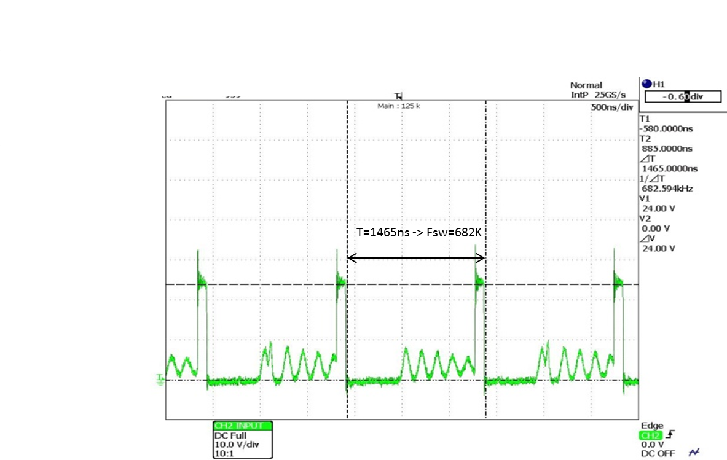The width and height of the screenshot is (727, 460).
Task: Click the rising edge trigger slope icon
Action: 670,435
